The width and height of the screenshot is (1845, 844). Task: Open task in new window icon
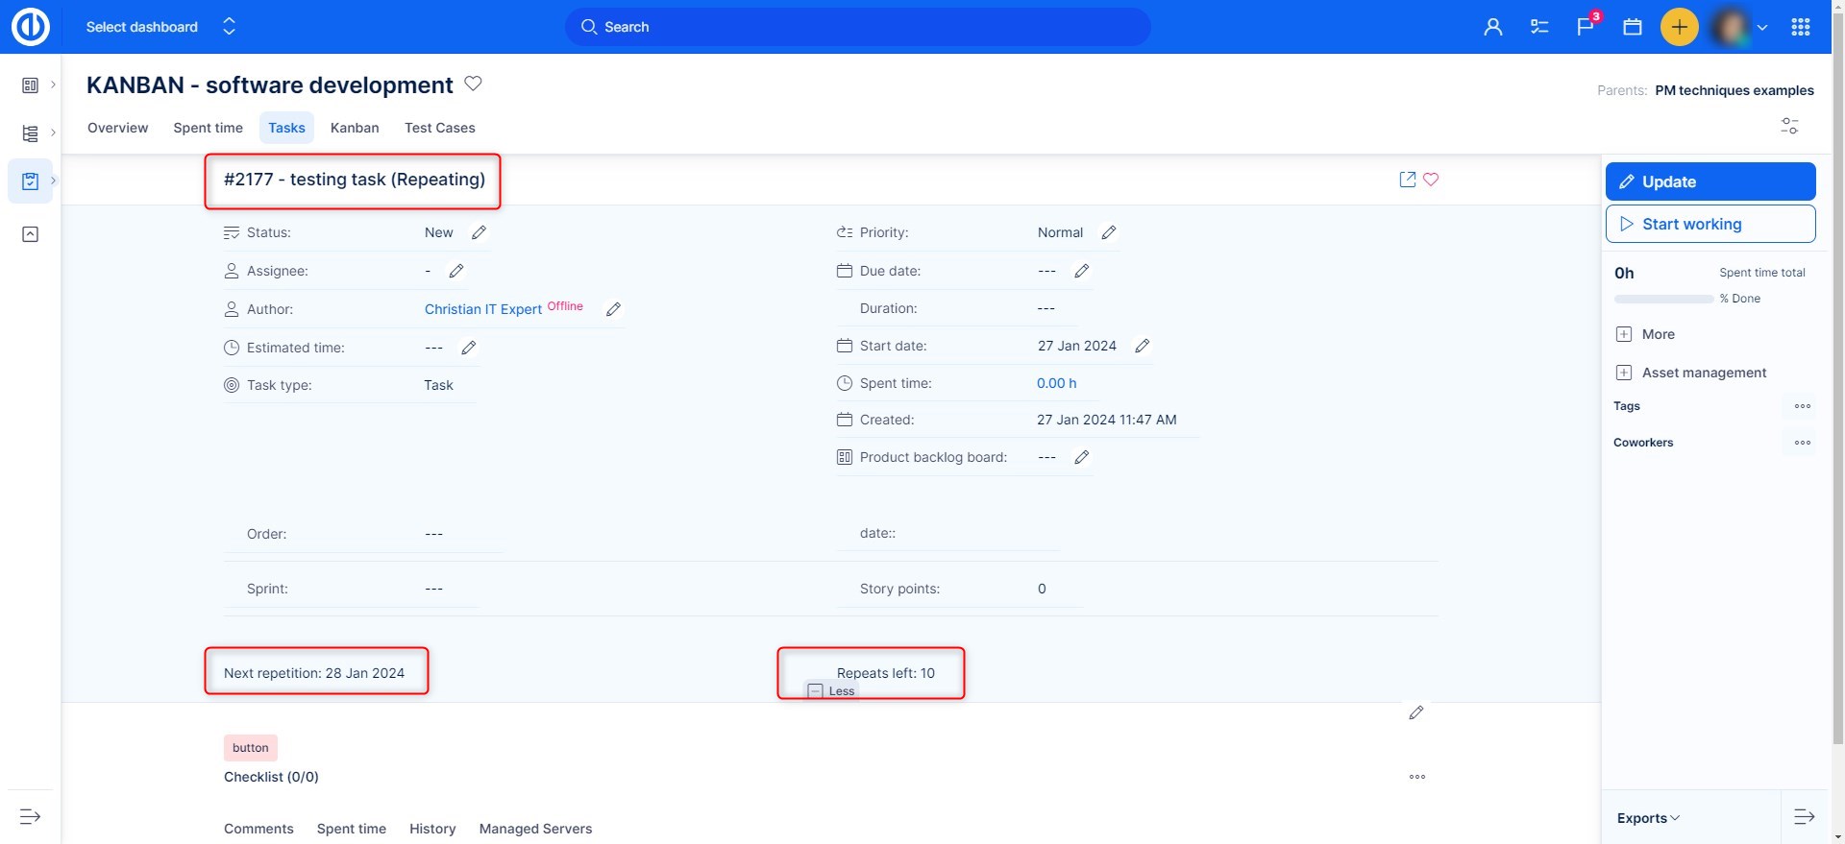pyautogui.click(x=1408, y=180)
